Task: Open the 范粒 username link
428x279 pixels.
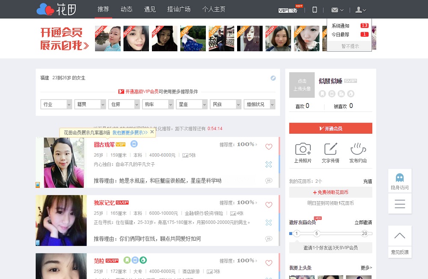Action: pos(99,261)
